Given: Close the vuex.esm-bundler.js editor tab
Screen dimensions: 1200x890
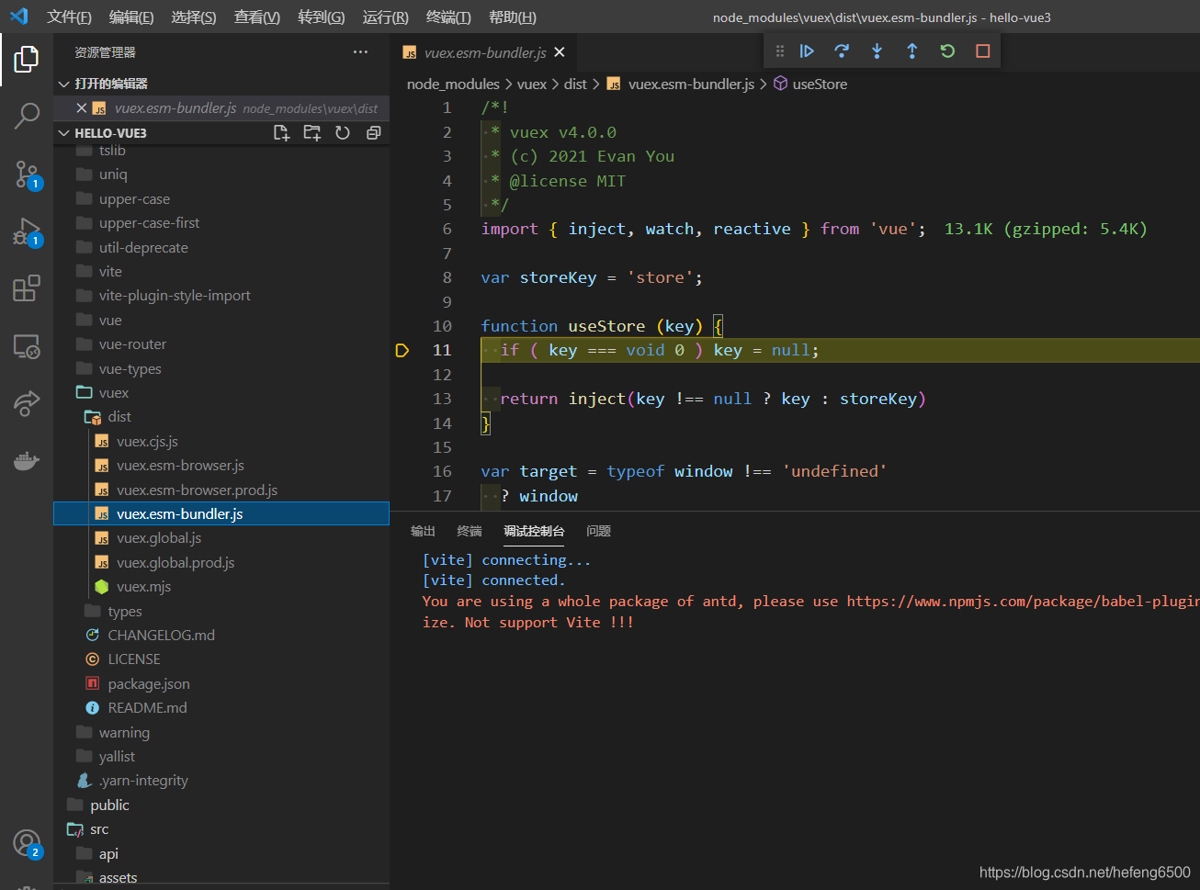Looking at the screenshot, I should [560, 52].
